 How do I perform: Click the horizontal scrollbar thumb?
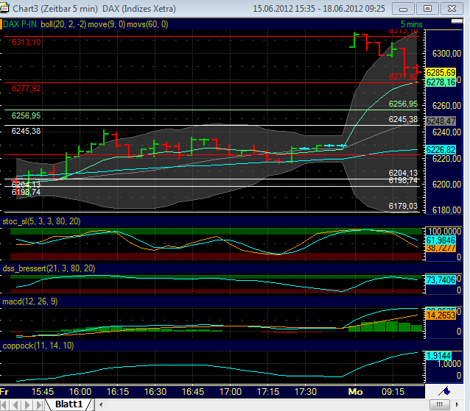coord(439,404)
